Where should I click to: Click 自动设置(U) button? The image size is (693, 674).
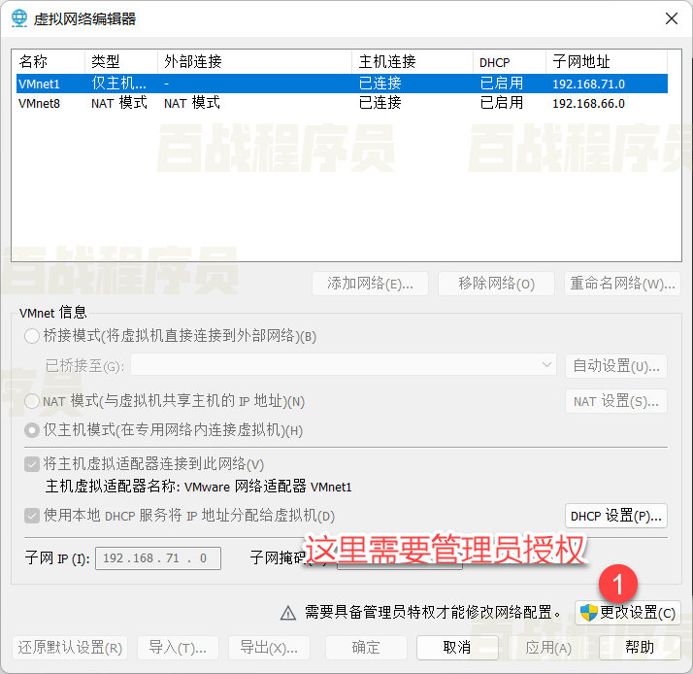pos(616,366)
